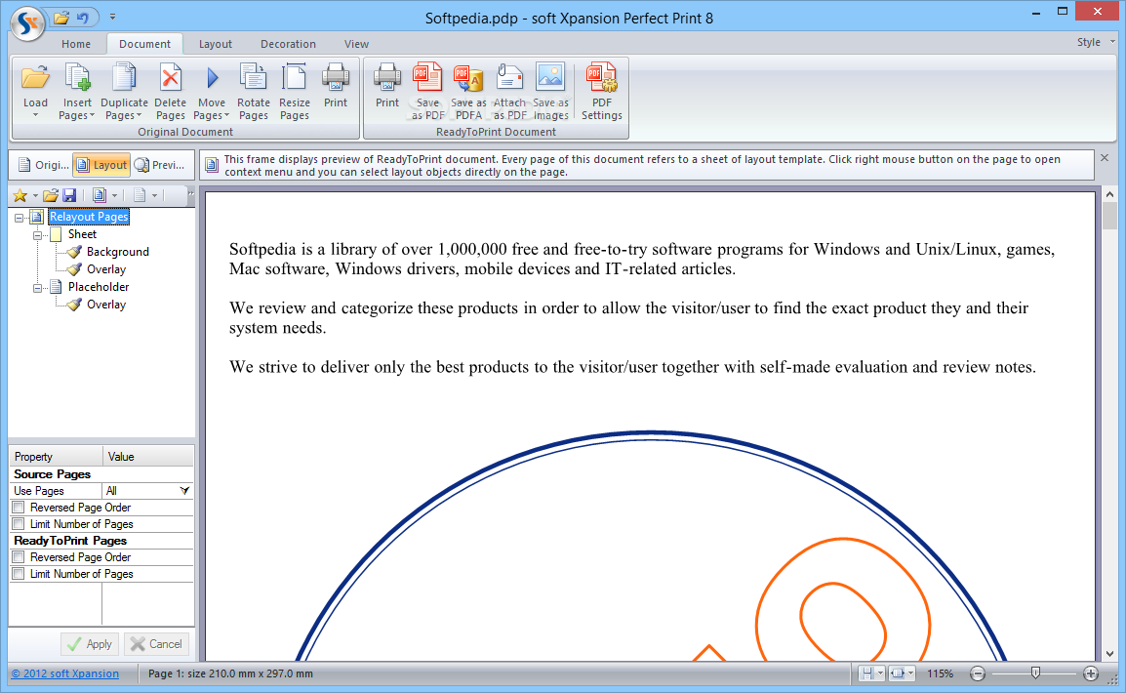1126x693 pixels.
Task: Open the Style dropdown
Action: click(x=1096, y=42)
